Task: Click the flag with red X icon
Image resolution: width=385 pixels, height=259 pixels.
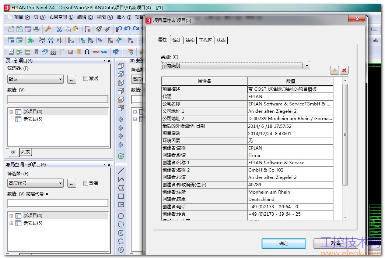Action: click(130, 40)
